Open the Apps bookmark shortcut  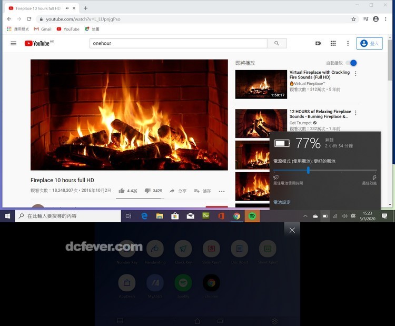coord(17,29)
